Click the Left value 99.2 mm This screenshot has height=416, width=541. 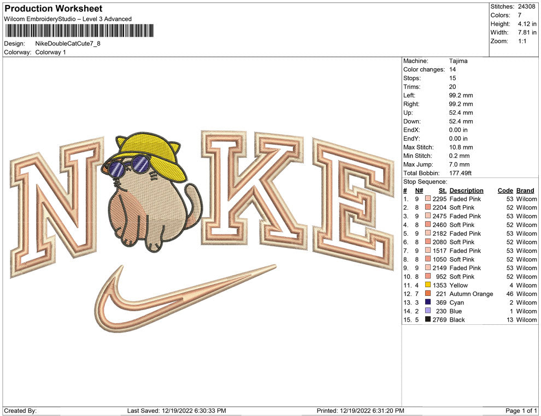point(461,95)
